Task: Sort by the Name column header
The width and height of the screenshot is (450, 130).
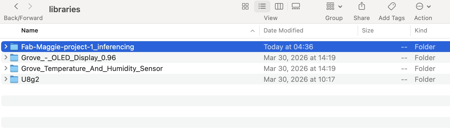Action: click(30, 31)
